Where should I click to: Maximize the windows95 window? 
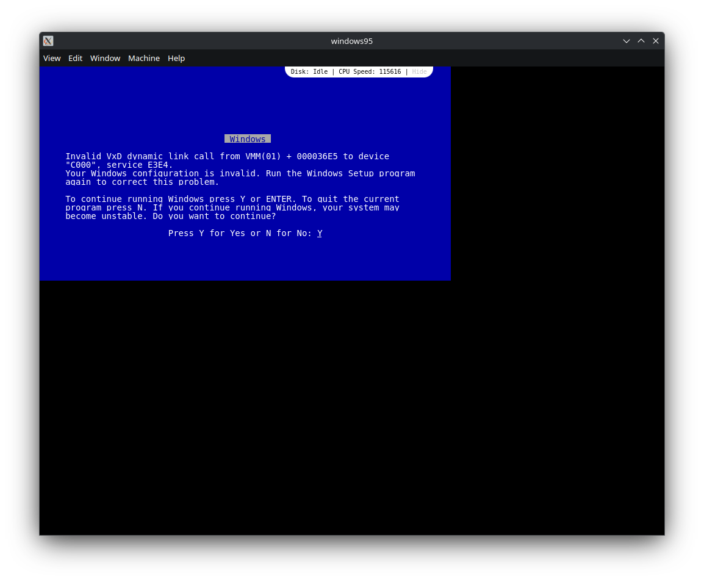pyautogui.click(x=641, y=41)
